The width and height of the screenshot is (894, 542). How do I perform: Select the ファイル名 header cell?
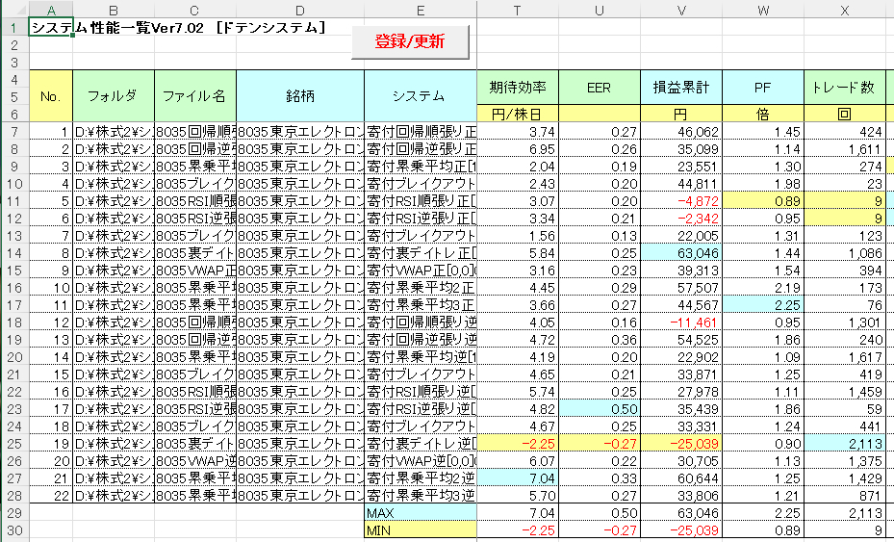coord(195,96)
